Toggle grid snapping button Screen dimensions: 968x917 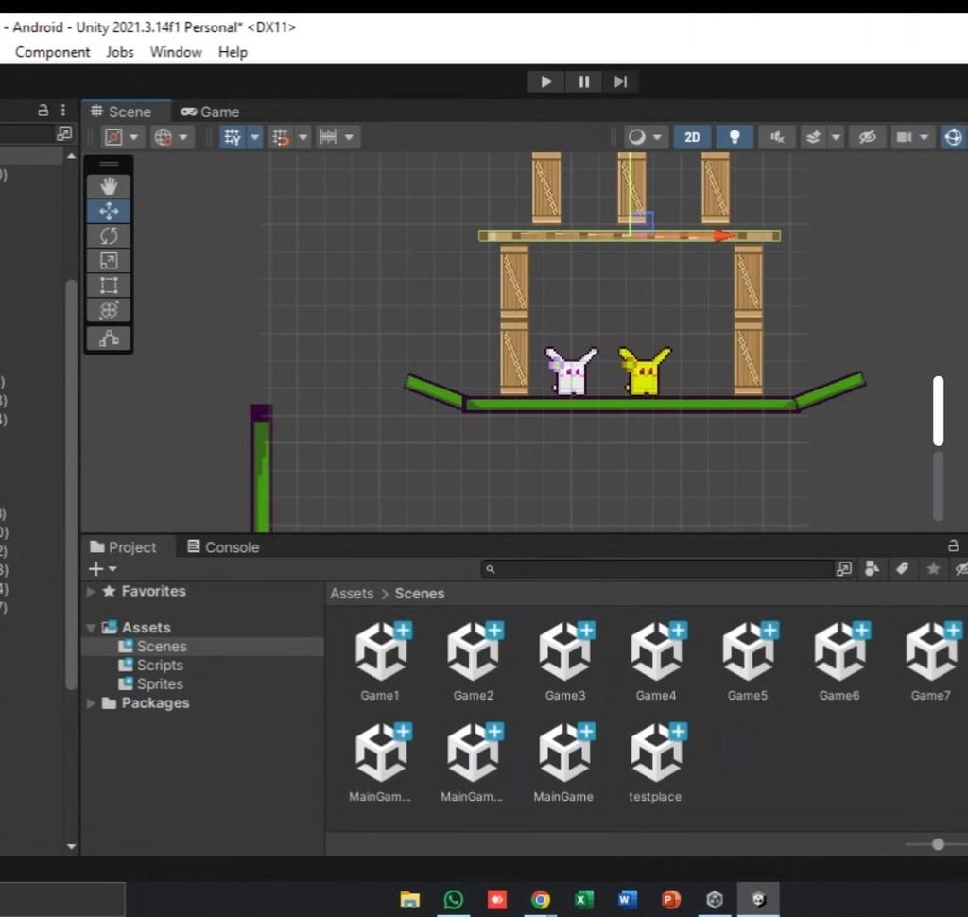pos(281,137)
